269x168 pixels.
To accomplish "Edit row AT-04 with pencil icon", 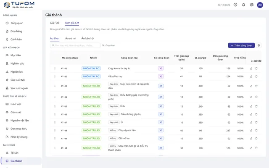I will (251, 97).
